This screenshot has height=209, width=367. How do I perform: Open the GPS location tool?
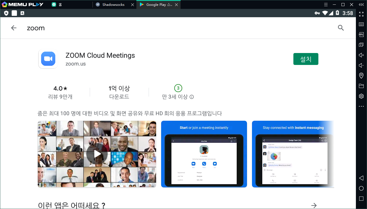pos(361,75)
